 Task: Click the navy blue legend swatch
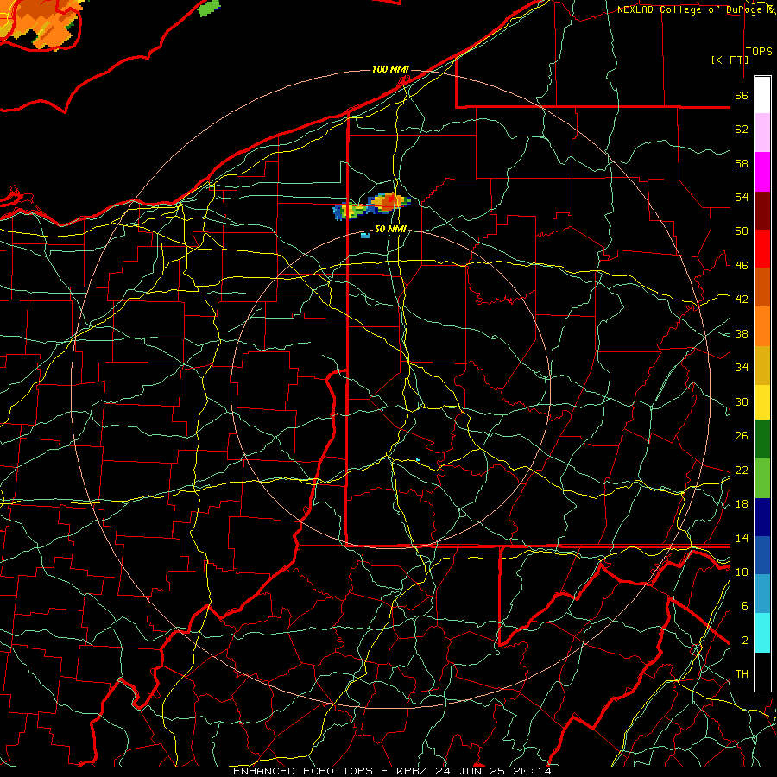762,517
